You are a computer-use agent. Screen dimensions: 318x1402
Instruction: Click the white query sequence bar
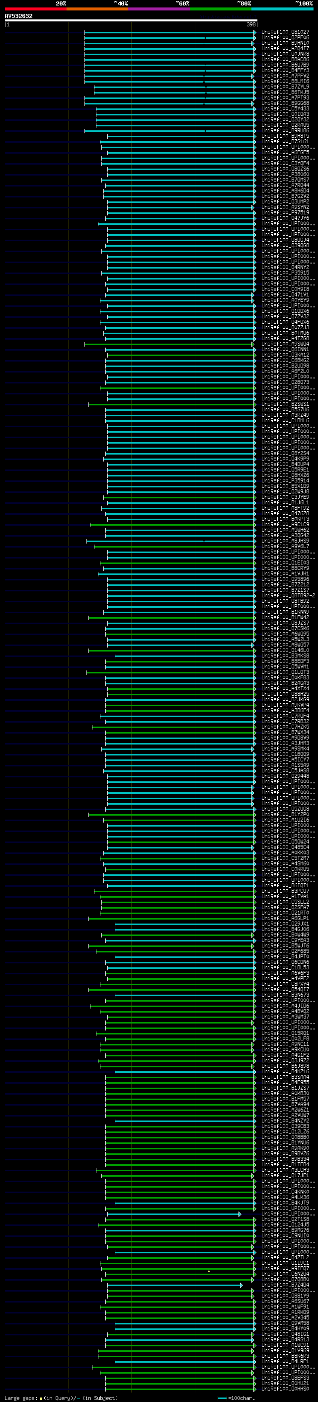[x=131, y=20]
